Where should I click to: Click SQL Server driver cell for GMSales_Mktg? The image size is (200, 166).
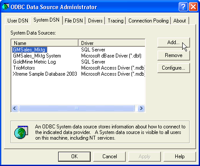pos(93,50)
